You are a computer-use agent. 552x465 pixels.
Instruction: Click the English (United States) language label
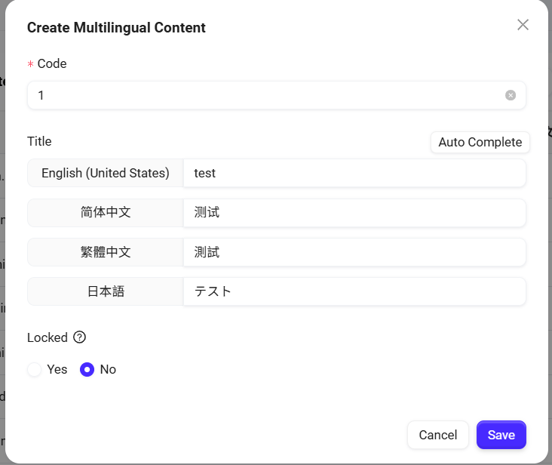click(x=106, y=173)
